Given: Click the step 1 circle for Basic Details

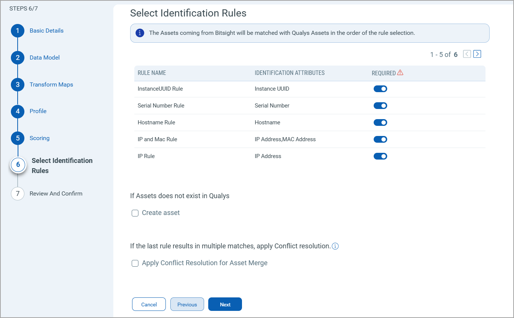Looking at the screenshot, I should tap(17, 31).
